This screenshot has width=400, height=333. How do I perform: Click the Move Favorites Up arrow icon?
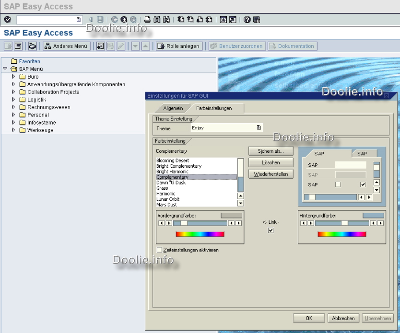pos(145,46)
